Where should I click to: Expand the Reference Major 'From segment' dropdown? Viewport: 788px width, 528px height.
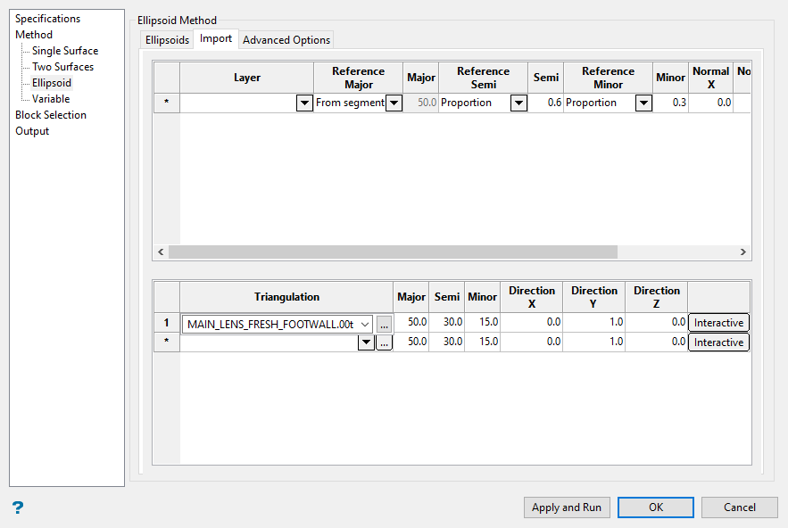point(394,103)
